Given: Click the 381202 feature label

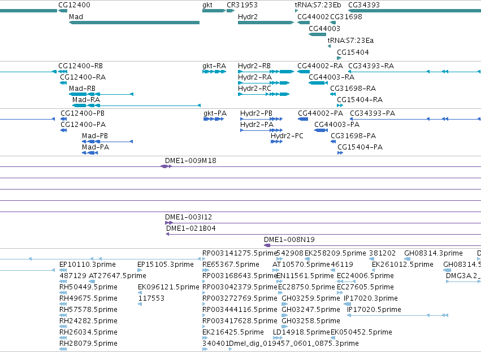Looking at the screenshot, I should point(382,253).
